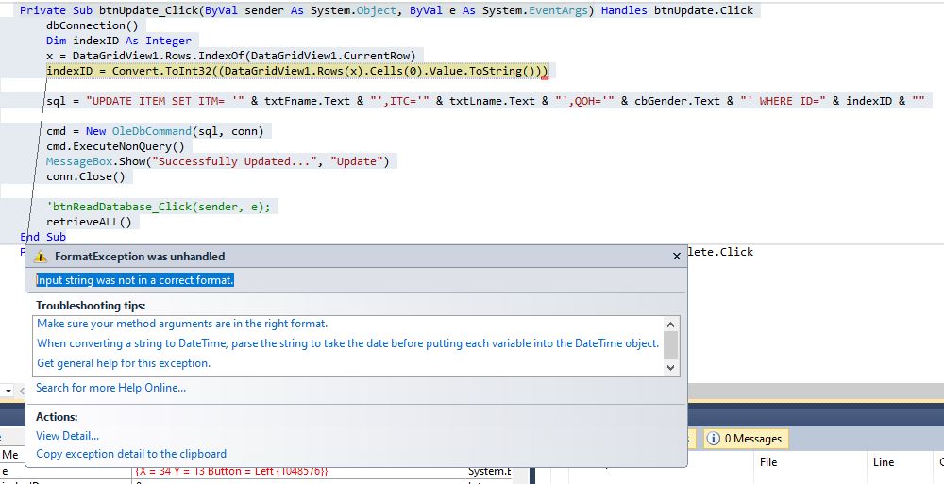Click the 'sql = "UPDATE ITEM SET' code line
Viewport: 944px width, 484px height.
point(485,101)
